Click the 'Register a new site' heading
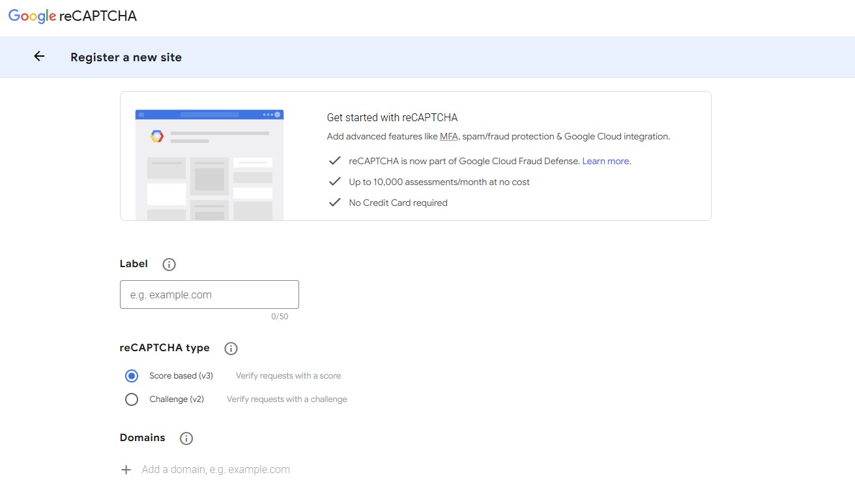This screenshot has width=855, height=503. click(126, 57)
